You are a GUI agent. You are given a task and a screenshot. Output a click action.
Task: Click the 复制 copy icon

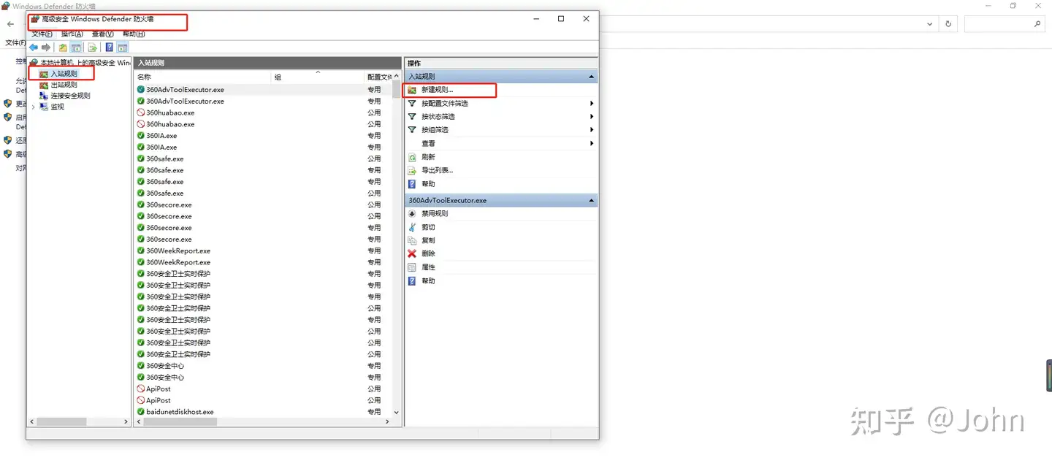click(412, 240)
